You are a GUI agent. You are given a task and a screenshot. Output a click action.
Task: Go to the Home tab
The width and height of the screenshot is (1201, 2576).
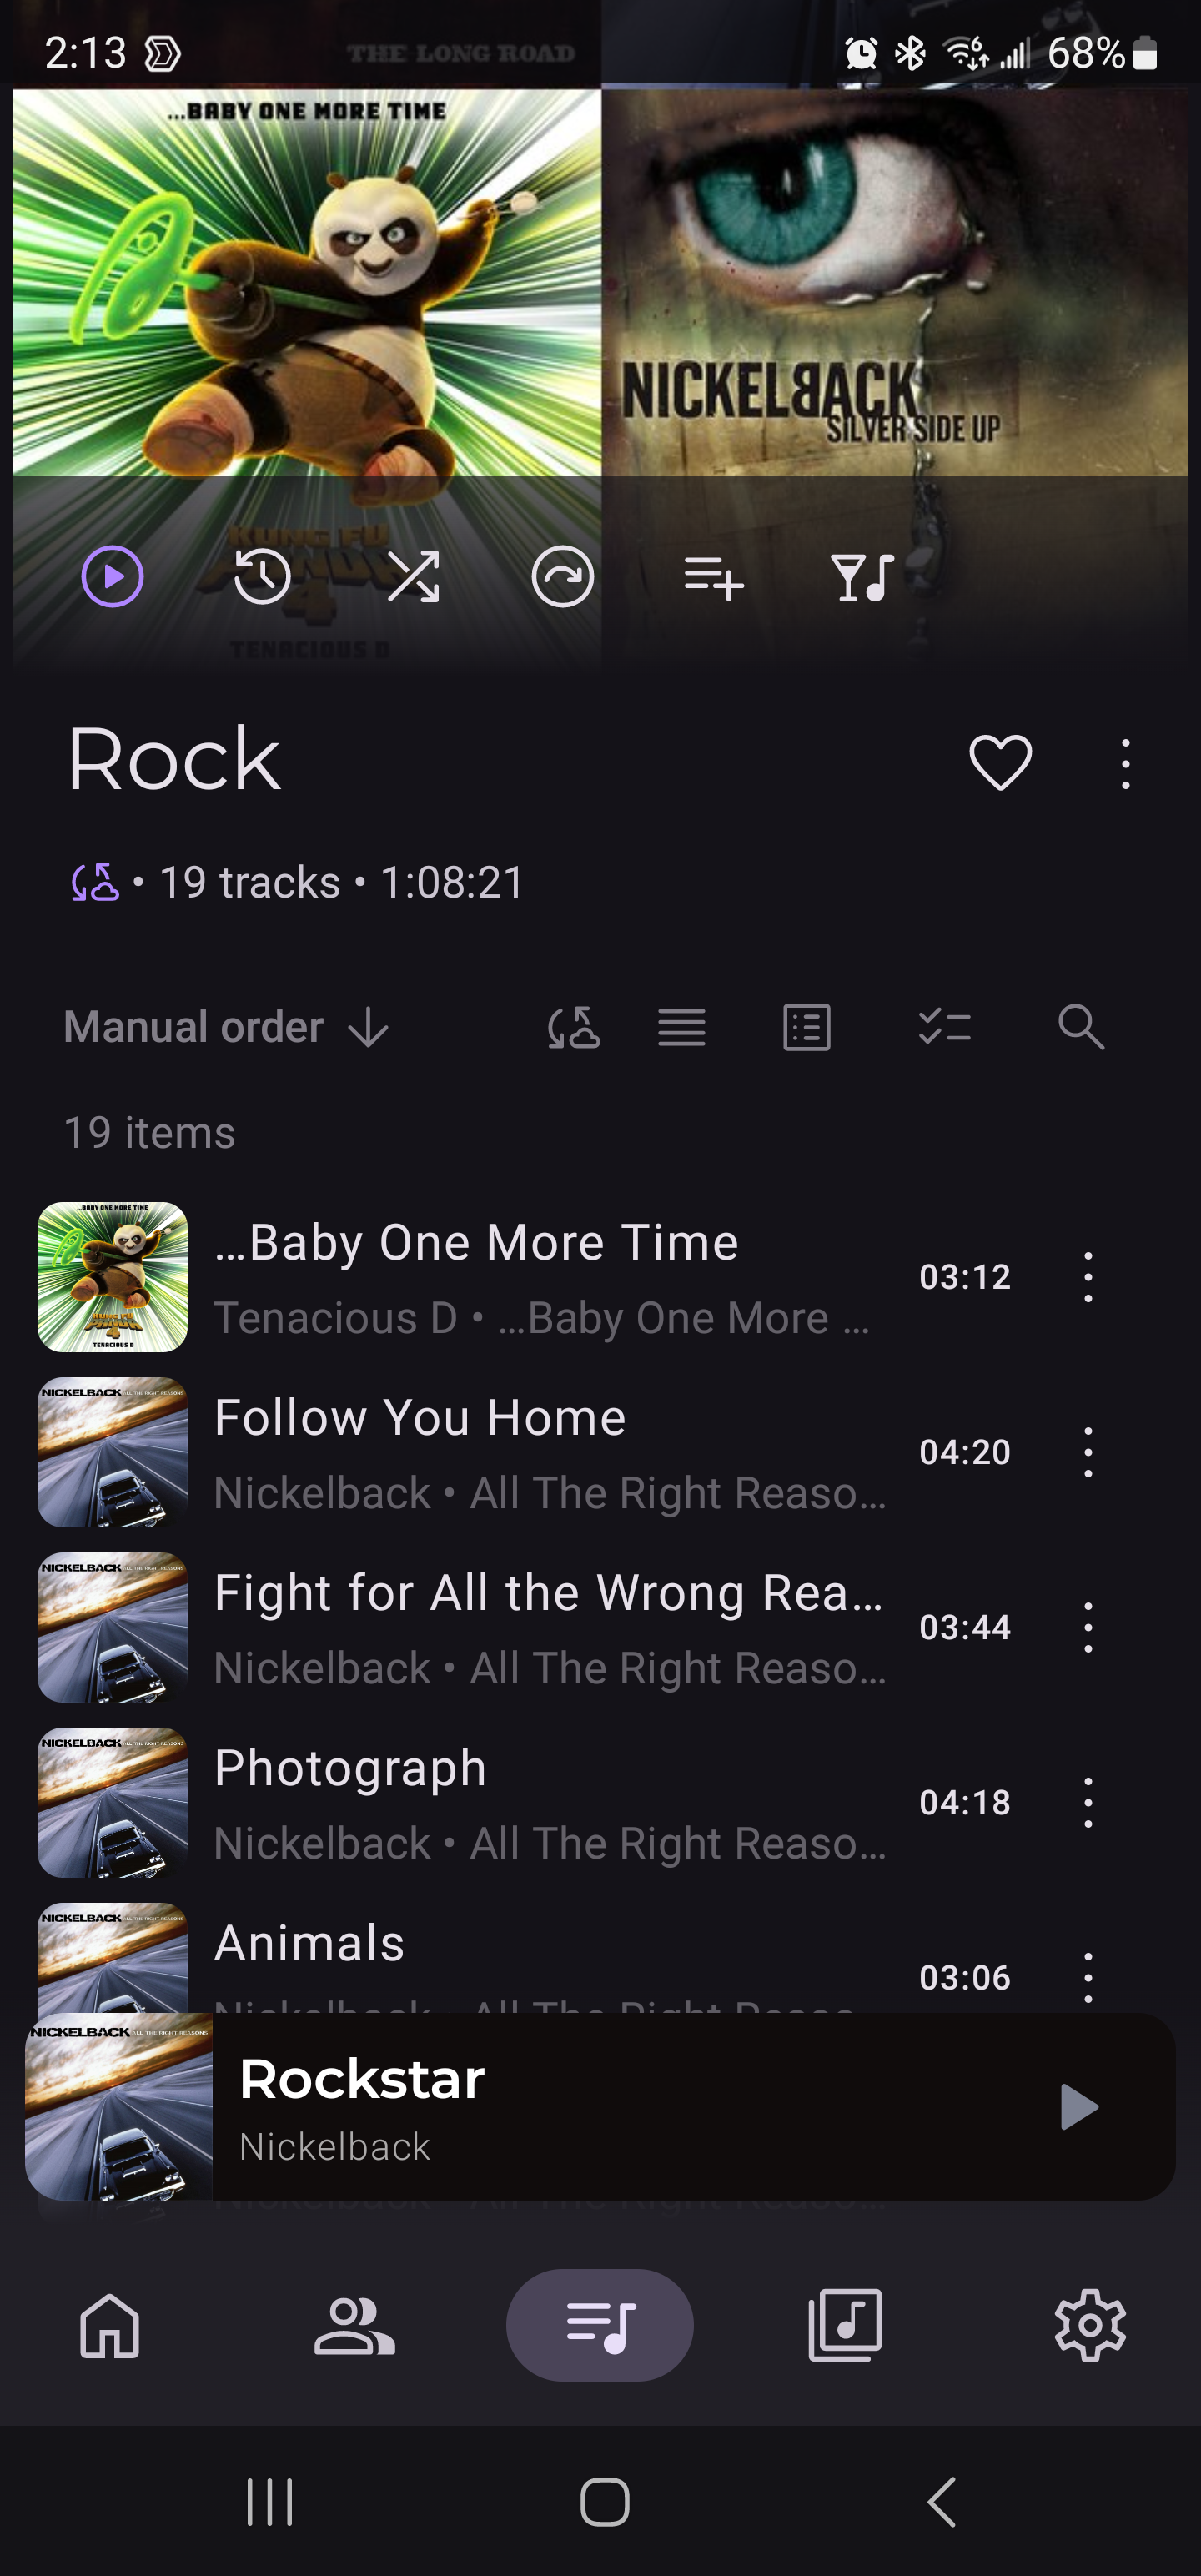click(x=110, y=2325)
